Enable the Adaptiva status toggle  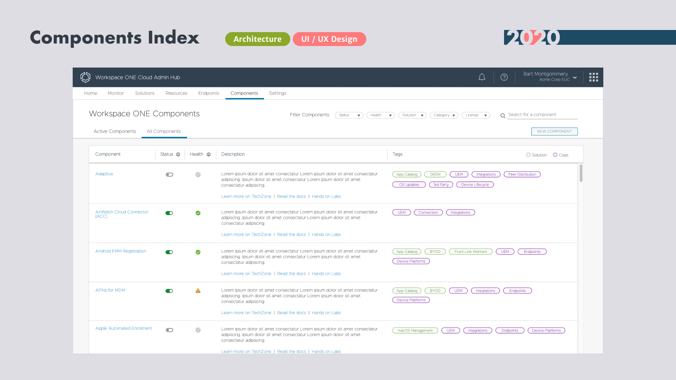click(x=169, y=175)
